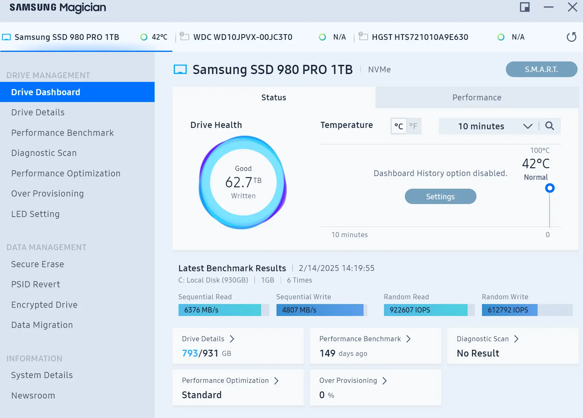Close the Samsung Magician window
The height and width of the screenshot is (418, 583).
[572, 7]
